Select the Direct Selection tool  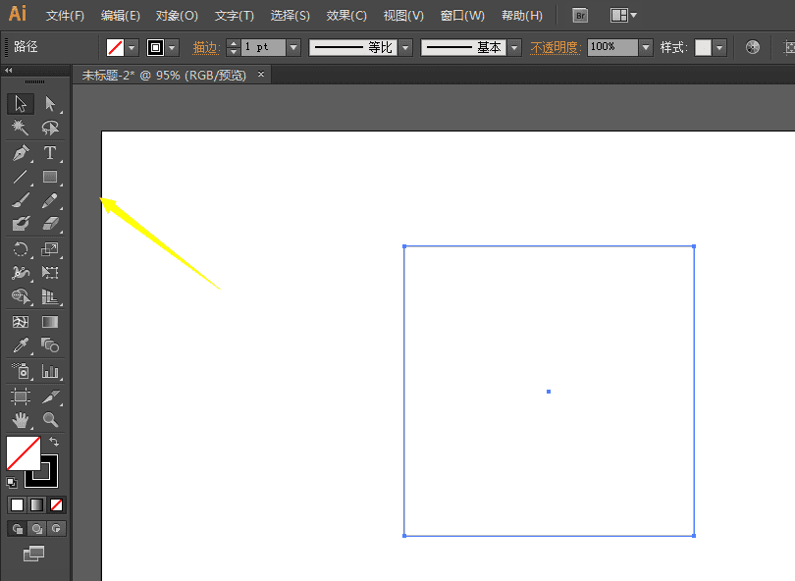[50, 103]
